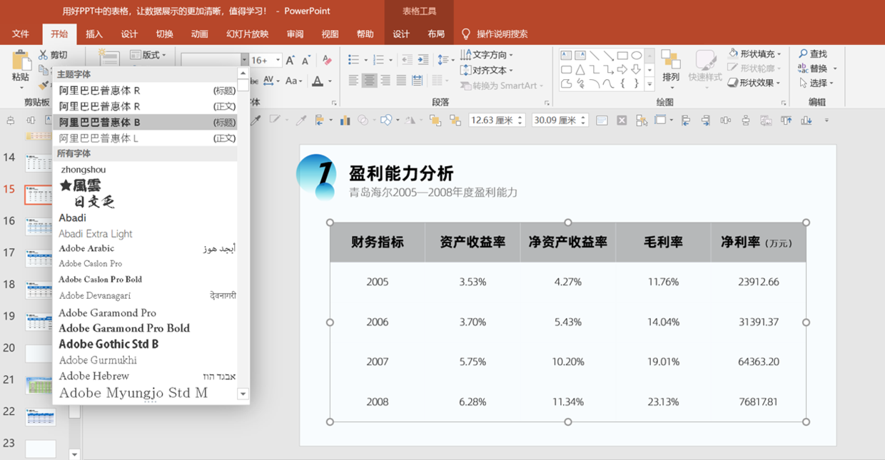Open the Select (选择) dropdown
This screenshot has height=460, width=885.
(x=816, y=83)
